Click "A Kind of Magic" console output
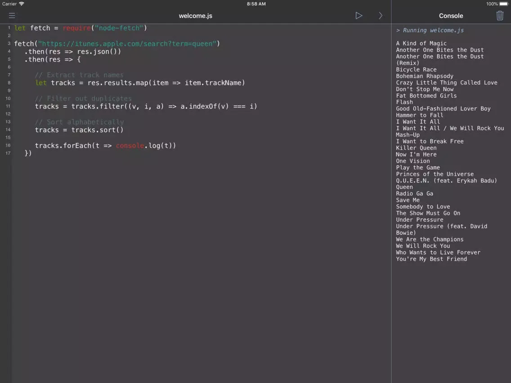 coord(421,43)
